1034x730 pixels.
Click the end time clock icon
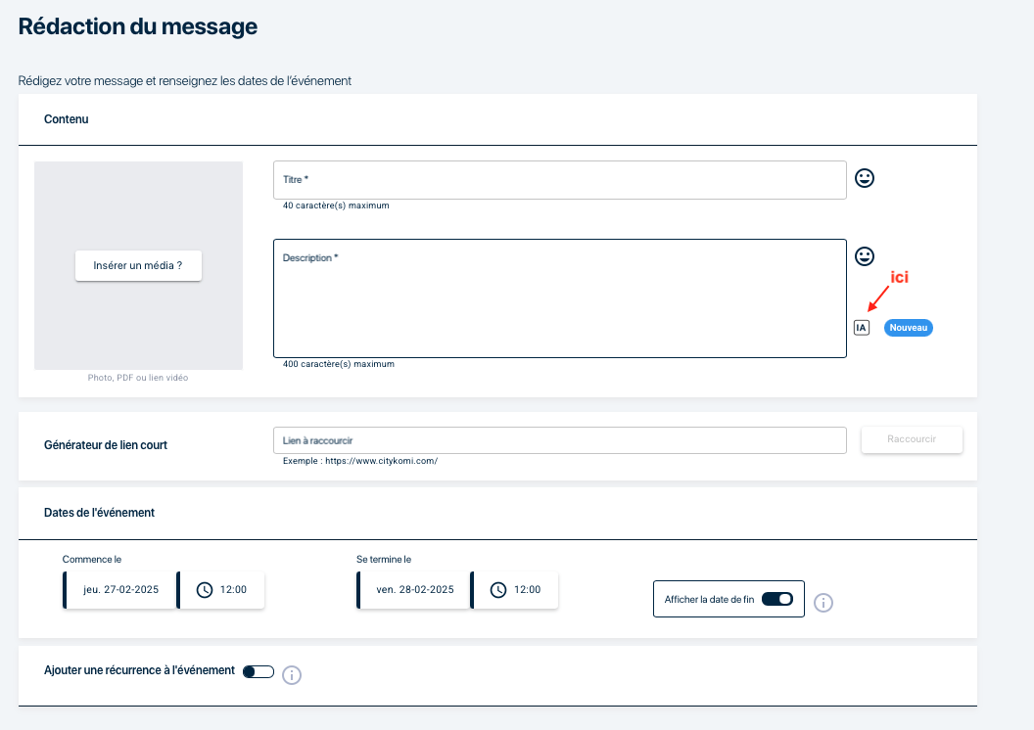click(498, 590)
